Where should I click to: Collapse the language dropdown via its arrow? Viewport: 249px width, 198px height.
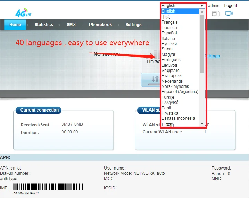click(202, 6)
